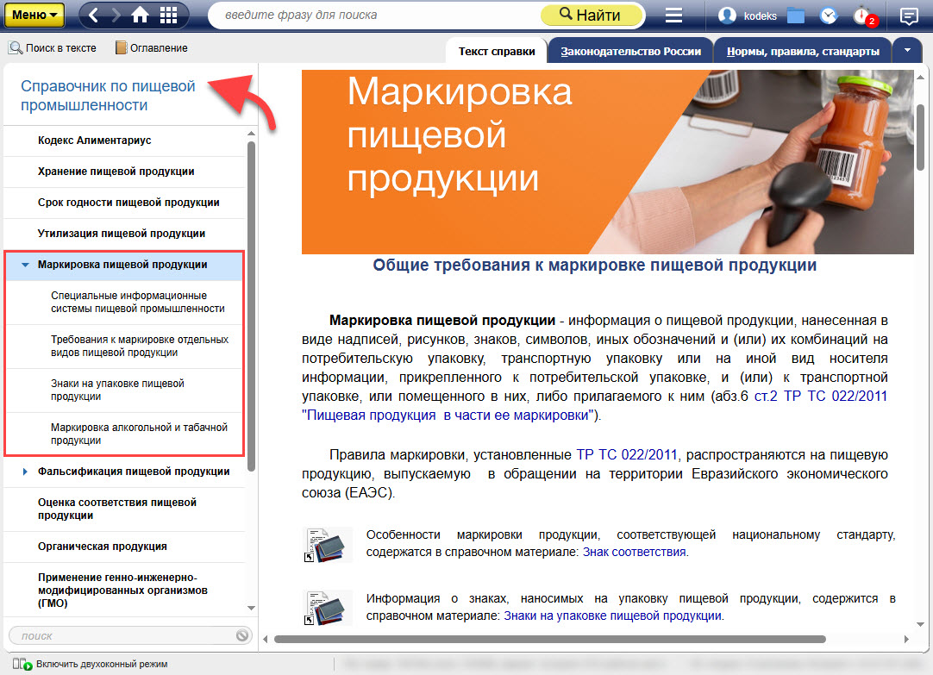Open the chat messages icon

[x=908, y=16]
